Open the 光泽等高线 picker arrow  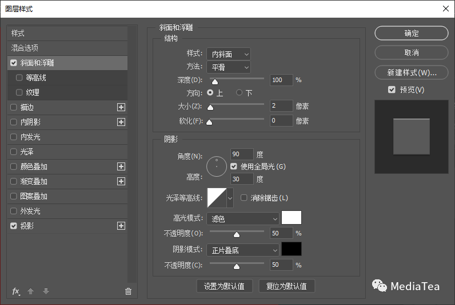pos(230,198)
